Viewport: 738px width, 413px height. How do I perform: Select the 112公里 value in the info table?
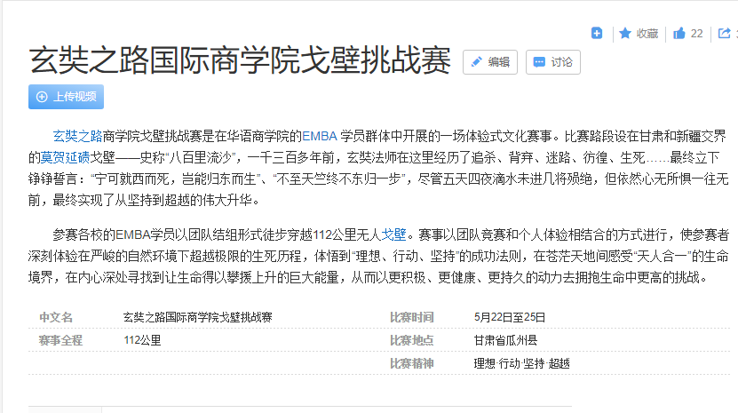(x=142, y=340)
